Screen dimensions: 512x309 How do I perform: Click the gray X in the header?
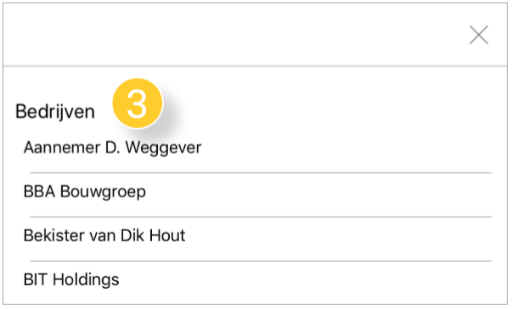[x=478, y=35]
